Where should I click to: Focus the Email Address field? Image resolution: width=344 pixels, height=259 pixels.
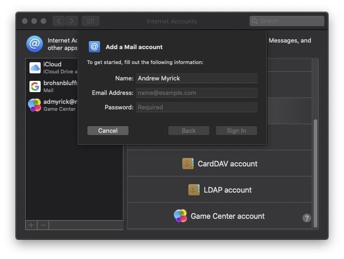(196, 93)
